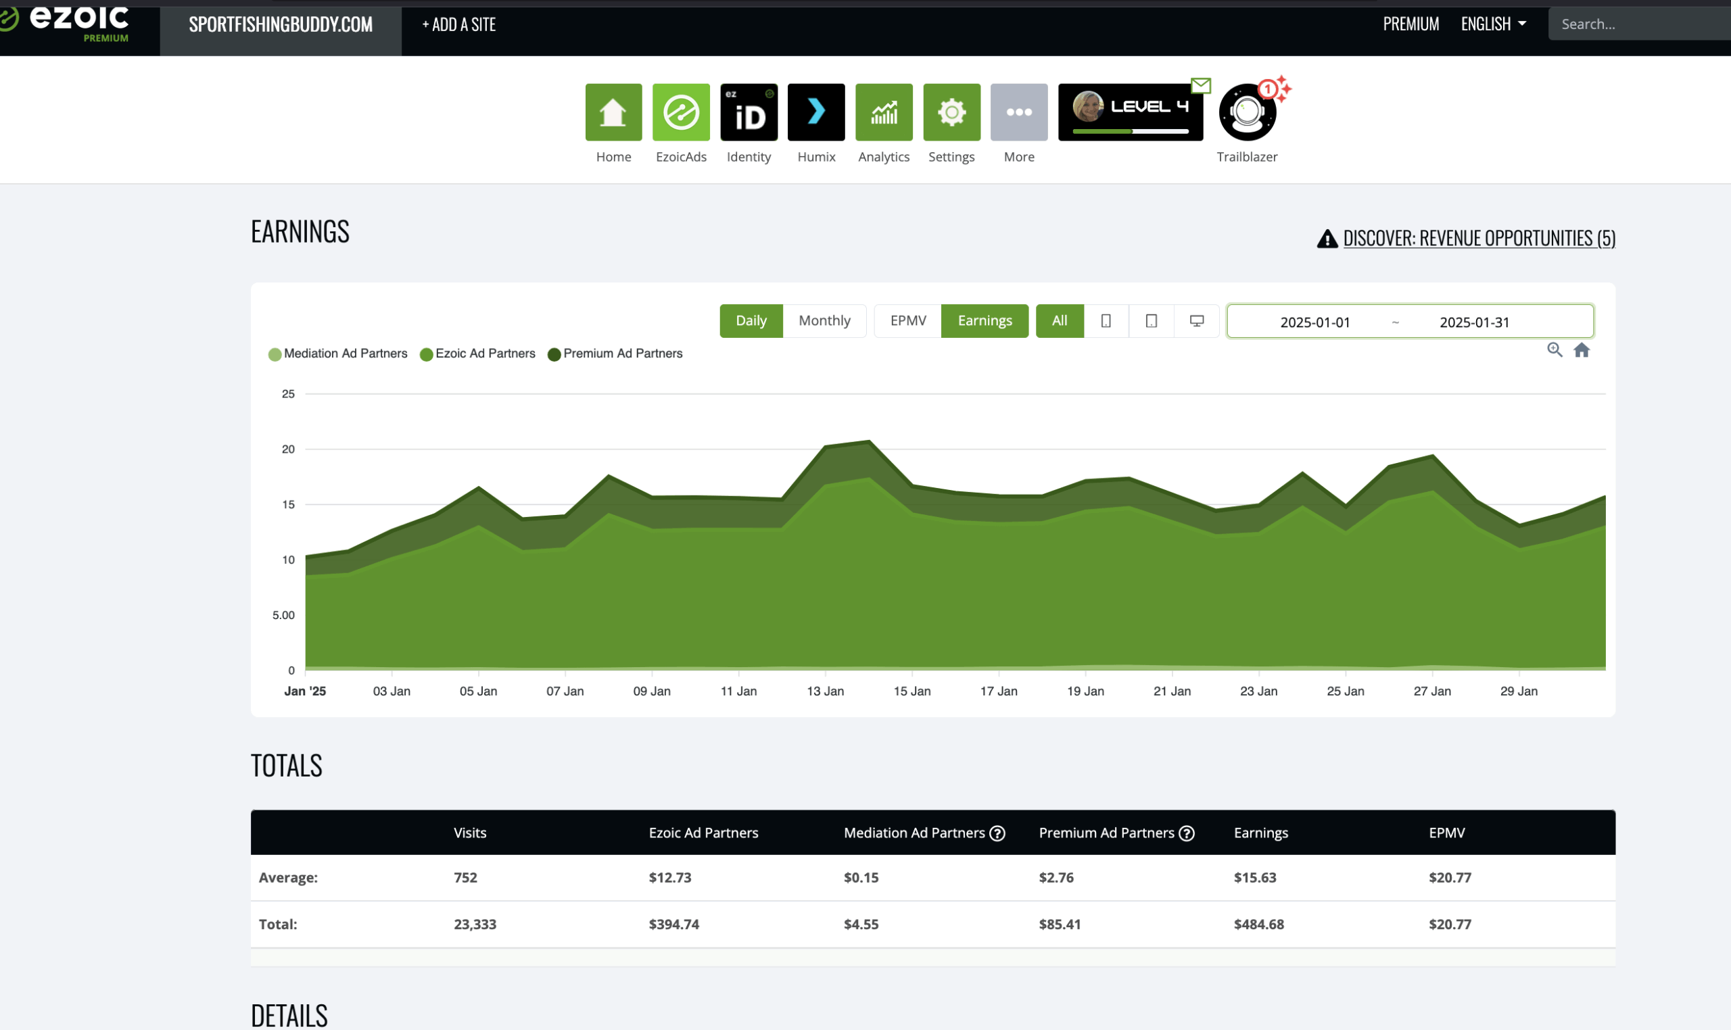Click the Search input box
The height and width of the screenshot is (1030, 1731).
pyautogui.click(x=1639, y=24)
